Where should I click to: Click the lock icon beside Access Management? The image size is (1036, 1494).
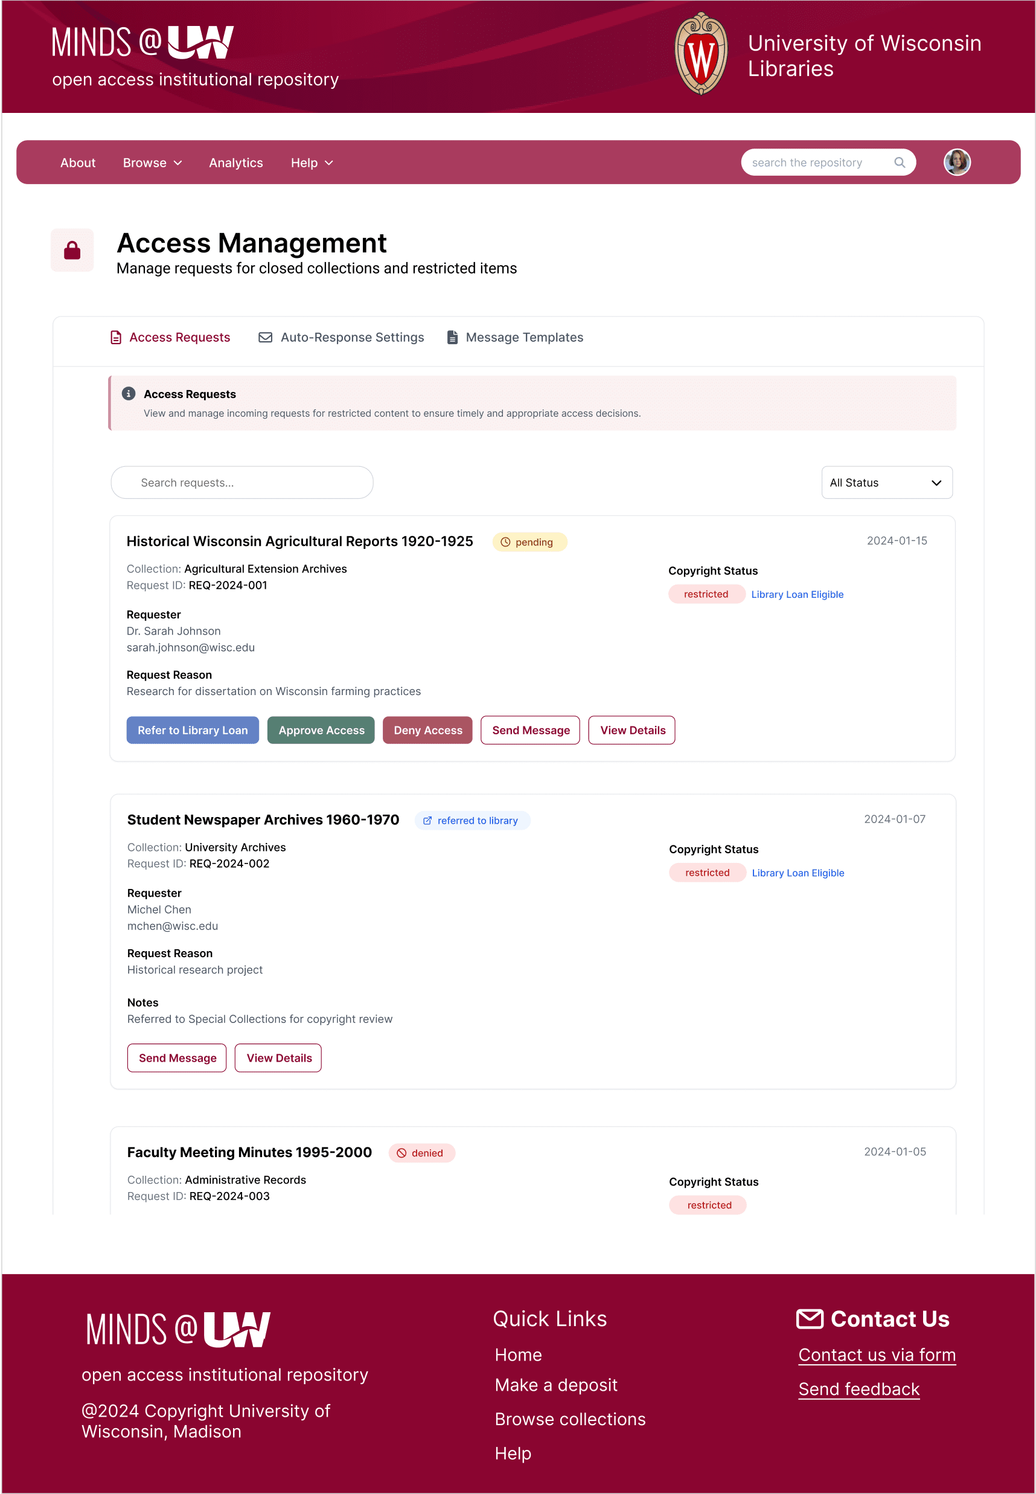click(x=72, y=251)
